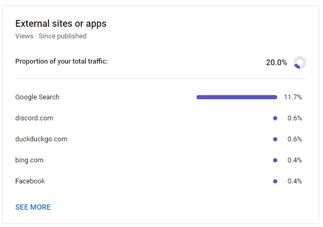Click the 0.6% value beside discord.com
The image size is (323, 227).
pyautogui.click(x=295, y=118)
